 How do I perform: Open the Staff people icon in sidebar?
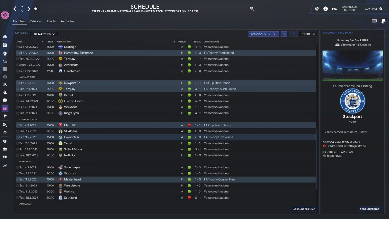point(5,85)
